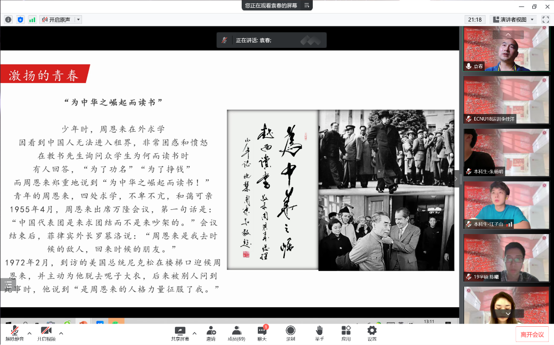This screenshot has width=554, height=345.
Task: Enter full screen mode
Action: (545, 20)
